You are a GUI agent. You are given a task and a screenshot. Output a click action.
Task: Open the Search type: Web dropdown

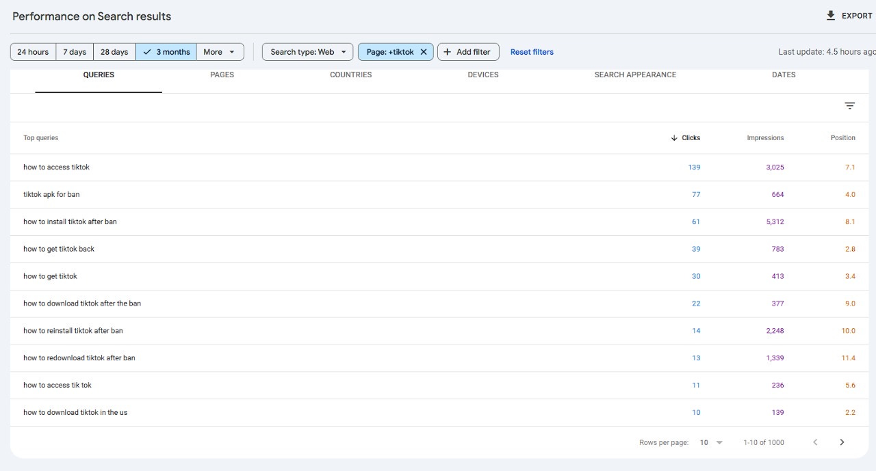point(307,52)
